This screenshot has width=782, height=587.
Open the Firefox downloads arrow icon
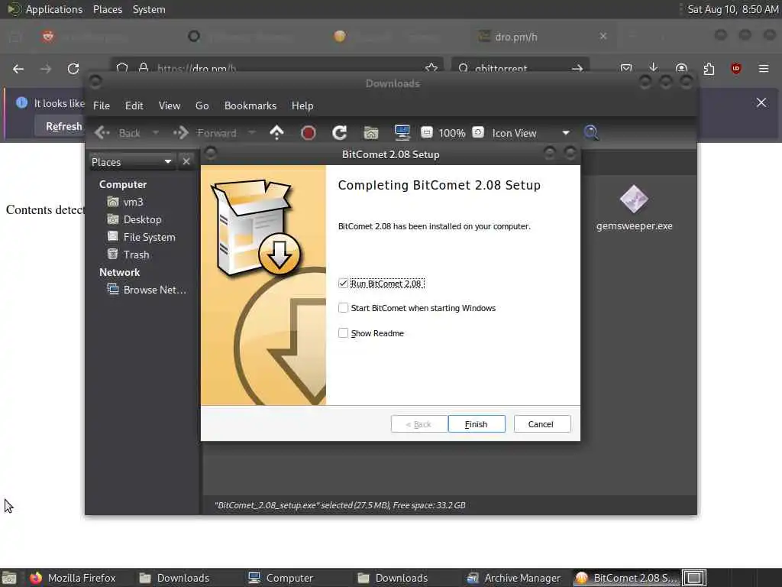(x=654, y=68)
